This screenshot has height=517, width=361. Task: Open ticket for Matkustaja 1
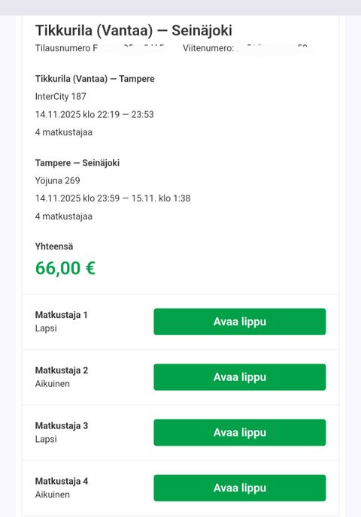coord(240,322)
